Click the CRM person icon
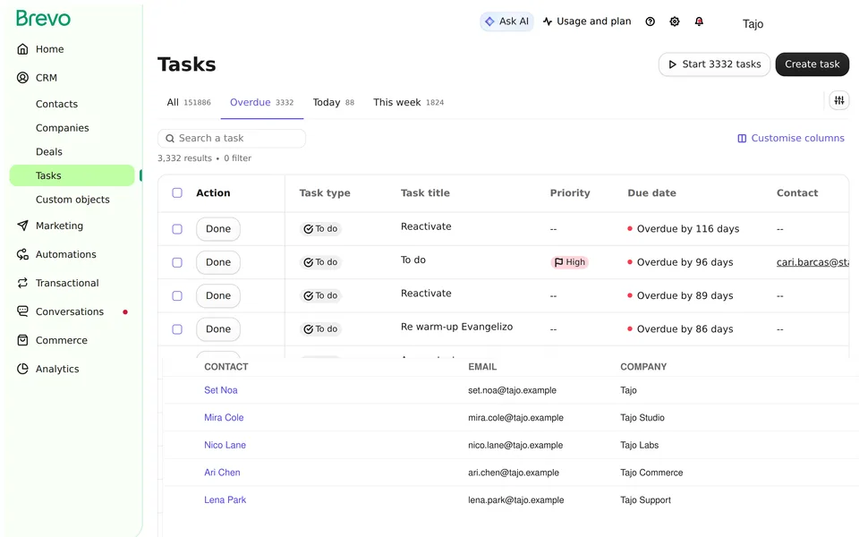 22,78
